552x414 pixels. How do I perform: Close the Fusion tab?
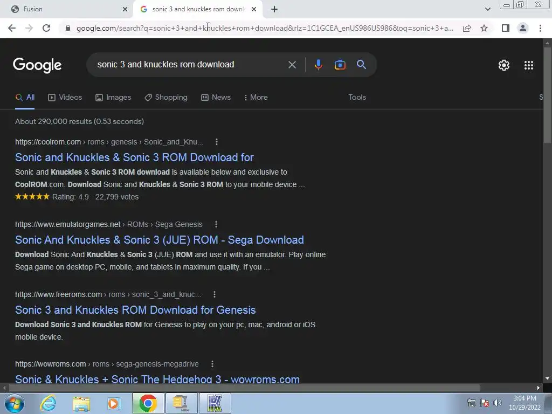(x=125, y=9)
